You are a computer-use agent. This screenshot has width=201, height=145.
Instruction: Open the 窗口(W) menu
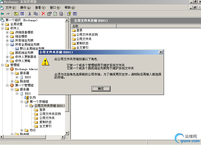pos(55,8)
